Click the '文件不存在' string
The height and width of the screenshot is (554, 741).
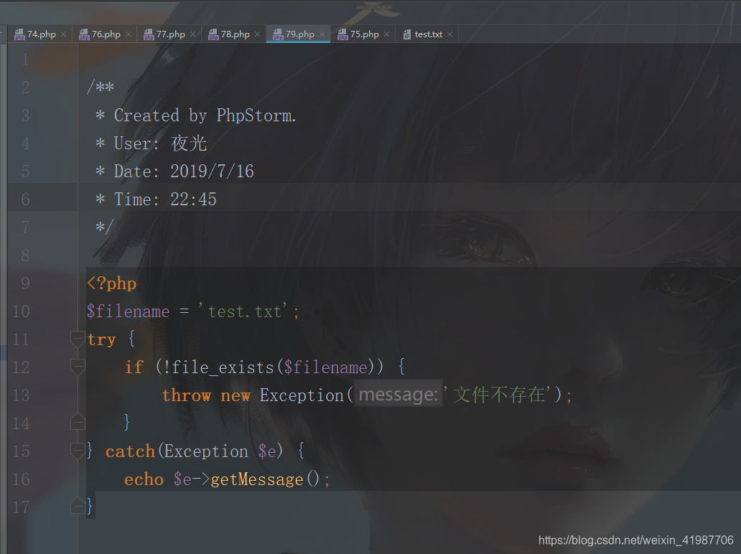(500, 395)
